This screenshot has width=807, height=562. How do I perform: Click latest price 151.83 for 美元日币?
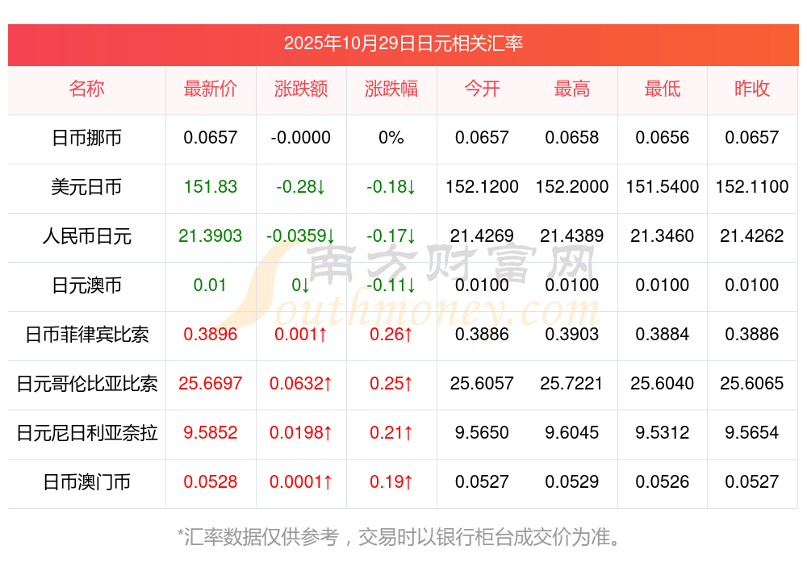211,186
